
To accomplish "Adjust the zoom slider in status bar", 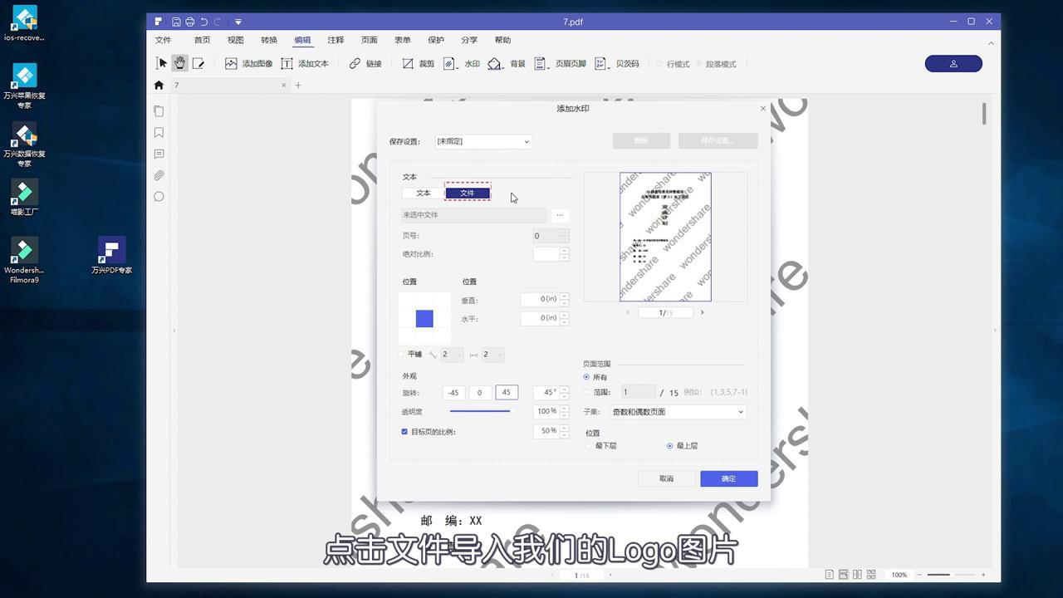I will 952,575.
